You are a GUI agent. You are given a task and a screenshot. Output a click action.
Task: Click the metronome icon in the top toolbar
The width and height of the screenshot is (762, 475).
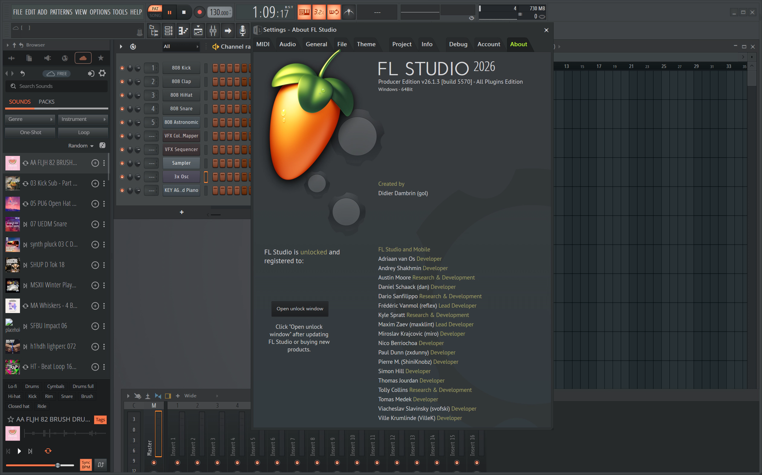[349, 12]
